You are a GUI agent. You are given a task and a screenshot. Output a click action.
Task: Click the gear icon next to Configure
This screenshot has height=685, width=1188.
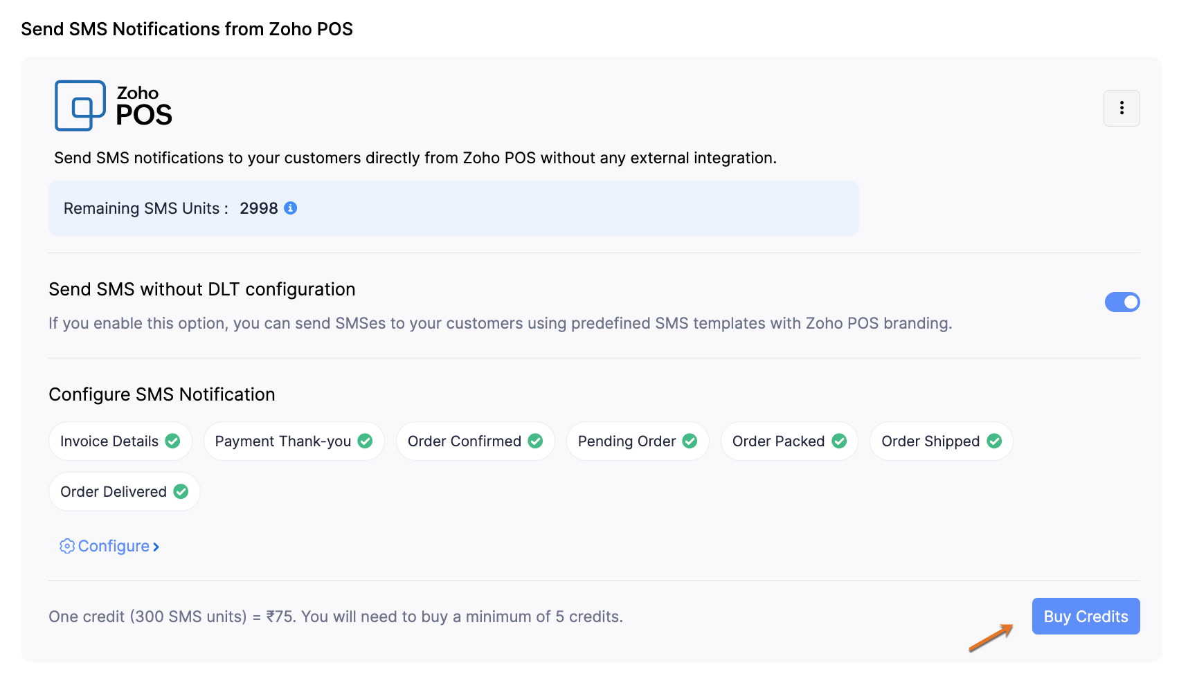[x=67, y=547]
